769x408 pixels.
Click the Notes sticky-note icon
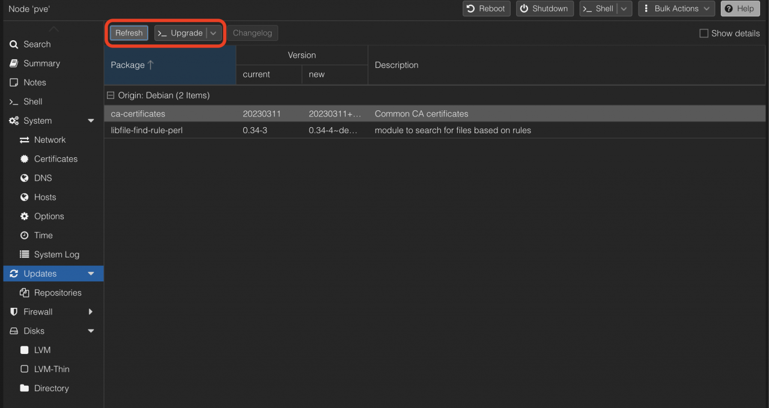pos(14,83)
